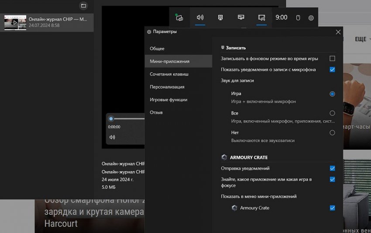Select the "Все" audio recording option

332,113
